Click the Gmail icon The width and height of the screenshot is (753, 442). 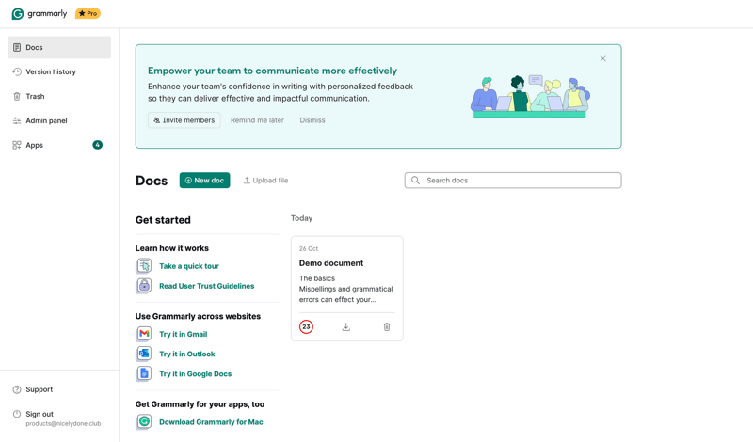coord(144,334)
